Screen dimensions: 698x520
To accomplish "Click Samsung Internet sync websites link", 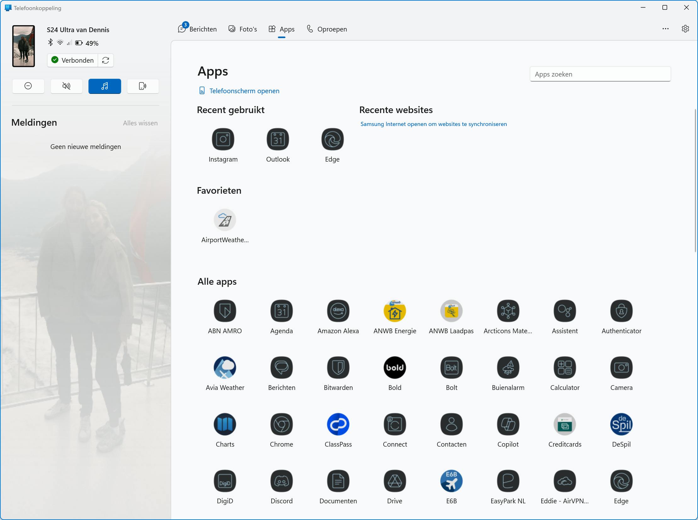I will point(433,124).
